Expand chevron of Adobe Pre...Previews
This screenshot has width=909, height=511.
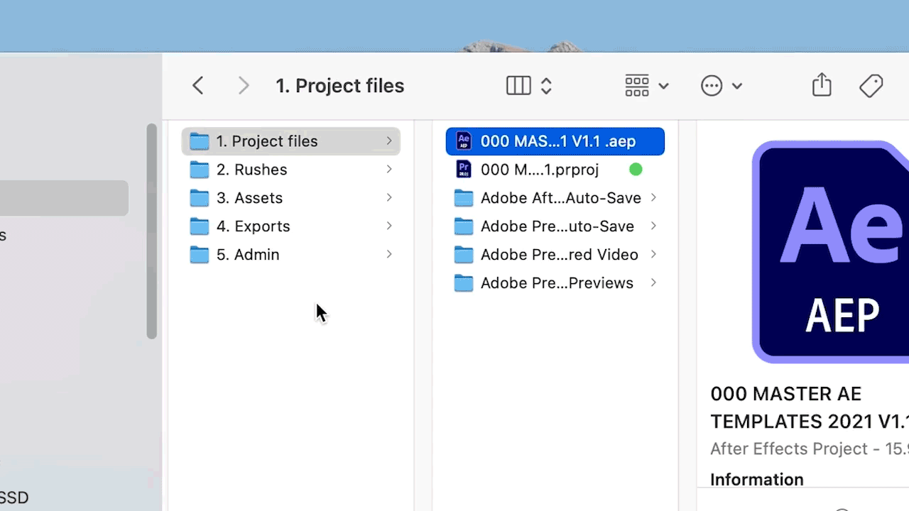(x=653, y=282)
